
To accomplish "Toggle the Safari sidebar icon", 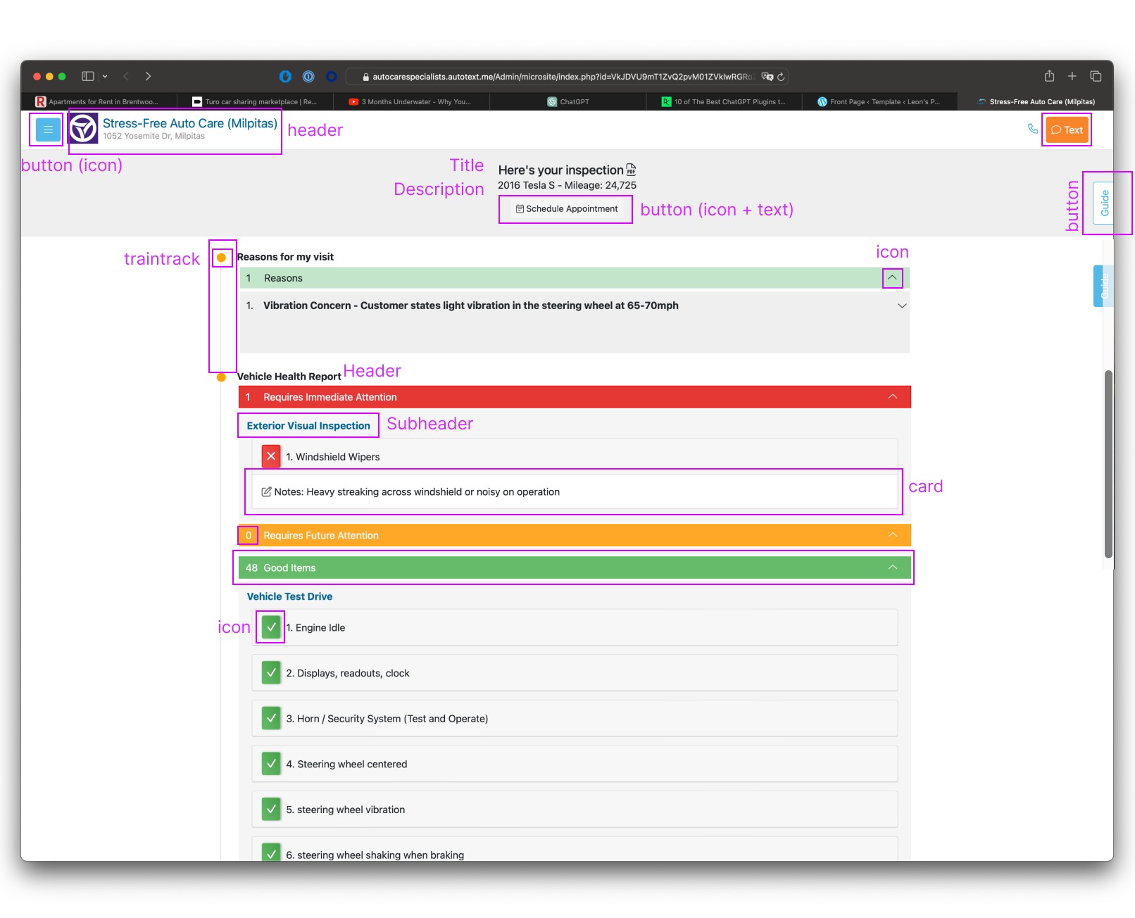I will 88,76.
